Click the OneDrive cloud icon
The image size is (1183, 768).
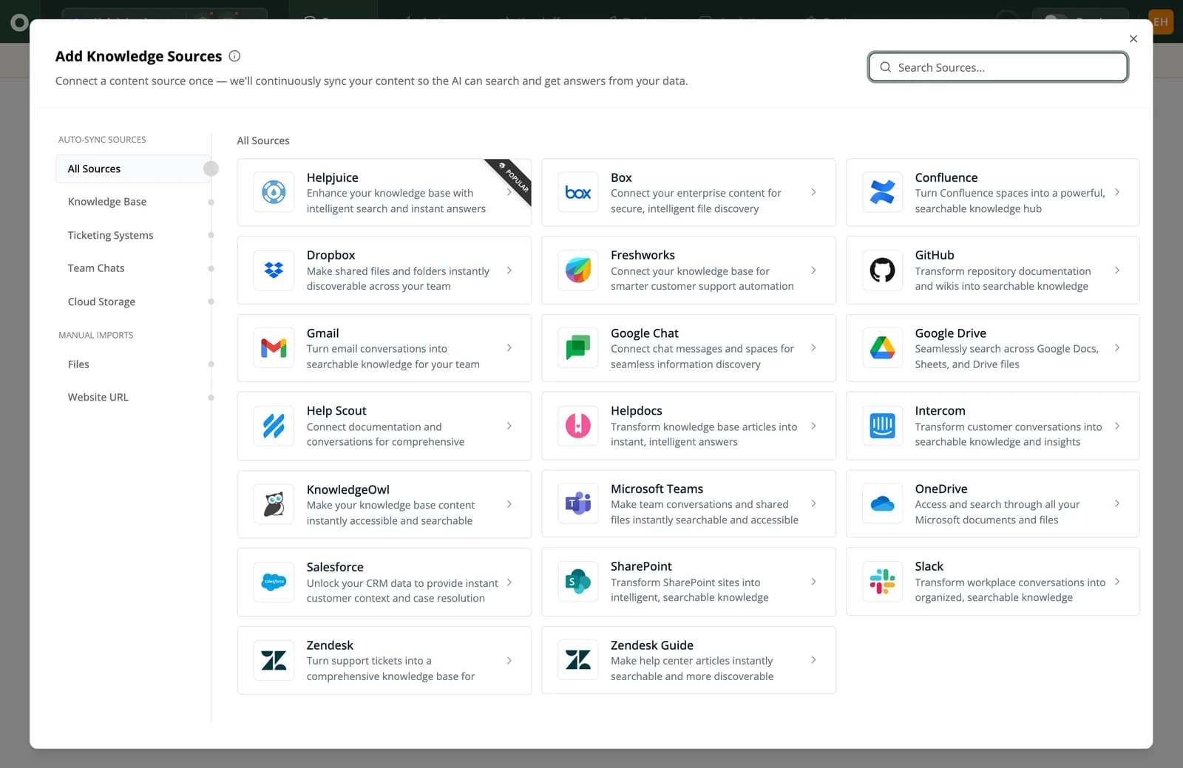click(x=882, y=504)
